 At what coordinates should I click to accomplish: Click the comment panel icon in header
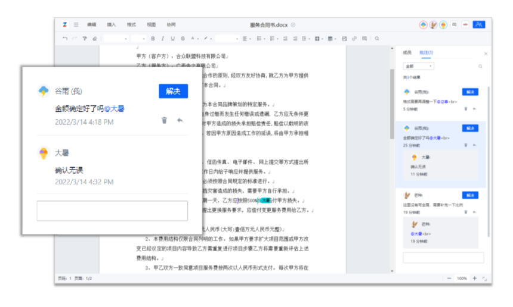tap(454, 24)
